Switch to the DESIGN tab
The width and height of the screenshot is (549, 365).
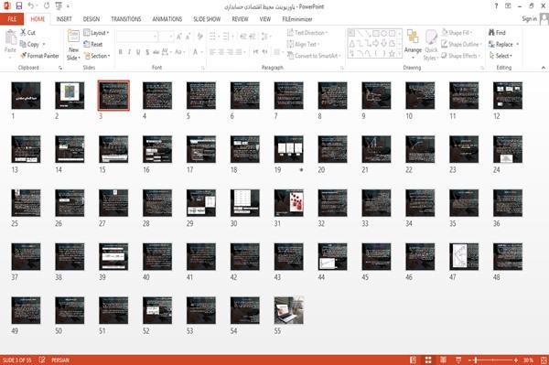pyautogui.click(x=91, y=19)
